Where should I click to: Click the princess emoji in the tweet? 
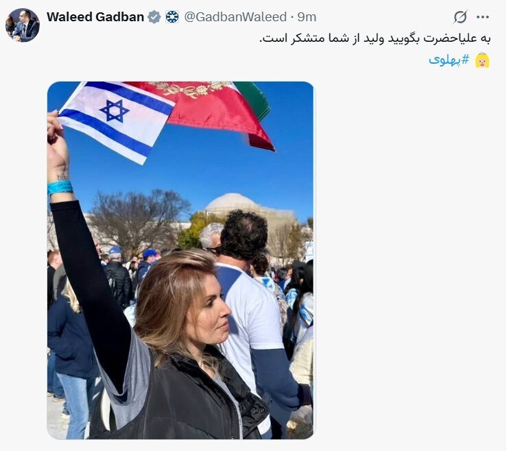482,60
